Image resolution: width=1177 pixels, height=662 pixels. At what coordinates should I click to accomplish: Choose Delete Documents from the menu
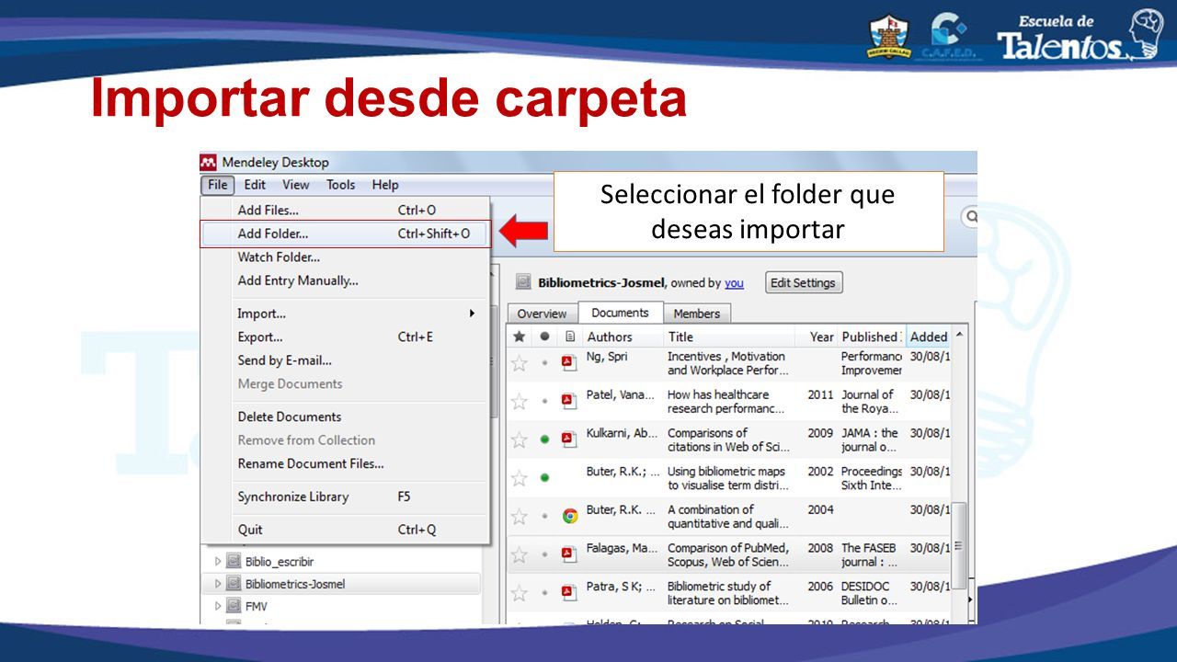(x=346, y=417)
